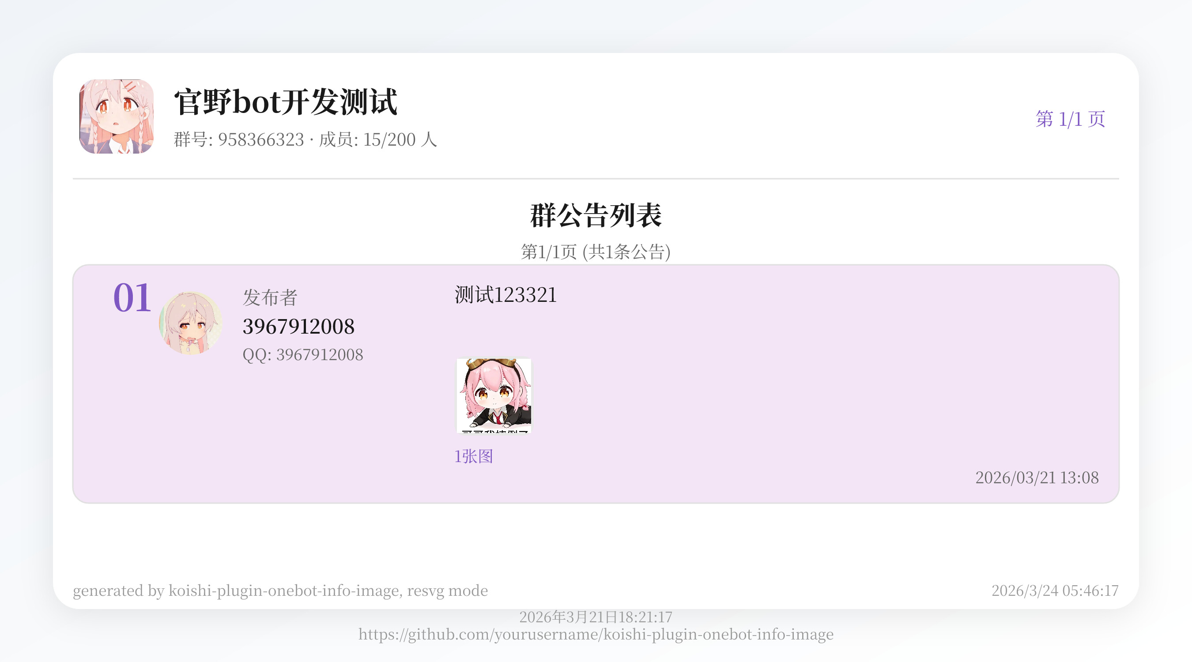
Task: Click the group title 官野bot开发测试
Action: pyautogui.click(x=286, y=102)
